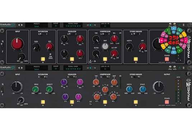Click the silver MKP knob in top Compressor

(105, 46)
